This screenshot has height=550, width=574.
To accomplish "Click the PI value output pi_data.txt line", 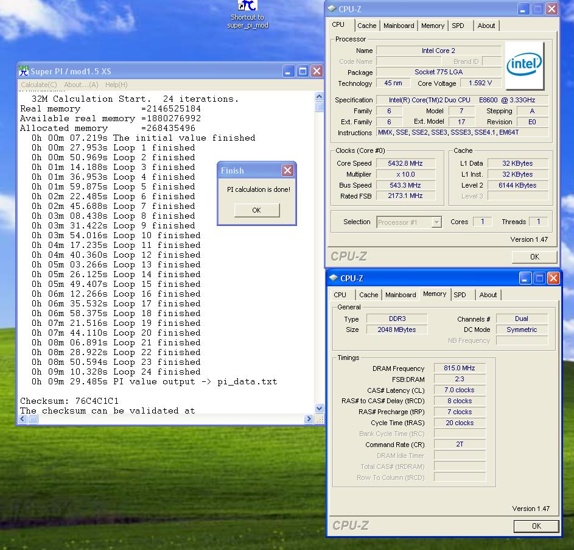I will point(154,381).
